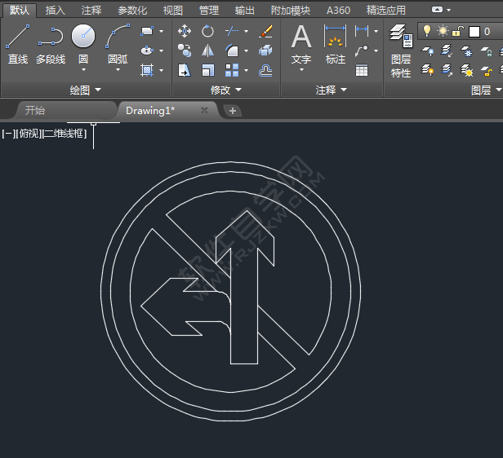Open dropdown next to Ellipse tool
Screen dimensions: 503x458
(x=162, y=51)
